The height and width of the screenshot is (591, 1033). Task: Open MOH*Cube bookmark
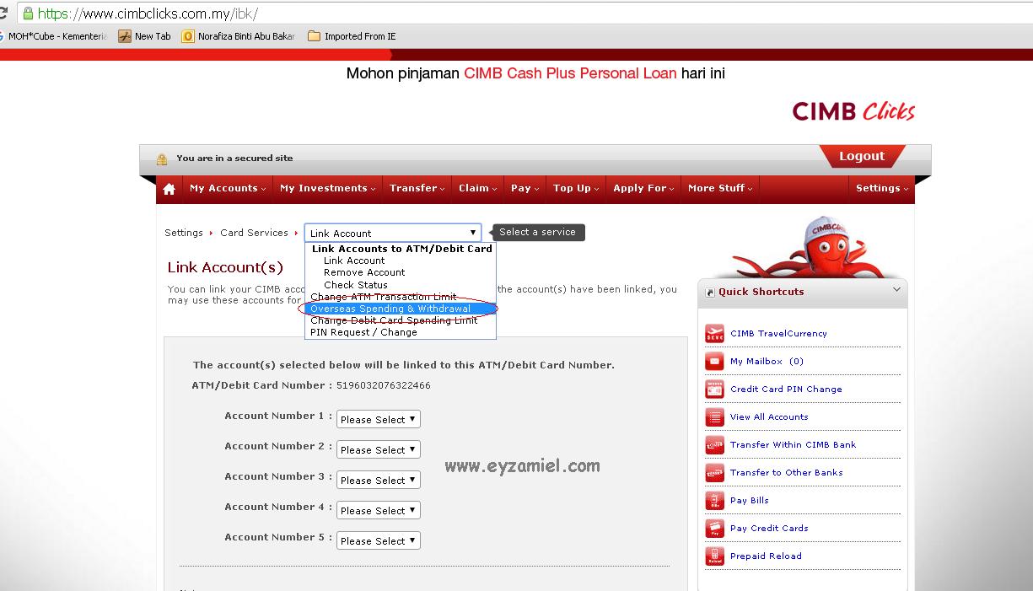coord(53,36)
